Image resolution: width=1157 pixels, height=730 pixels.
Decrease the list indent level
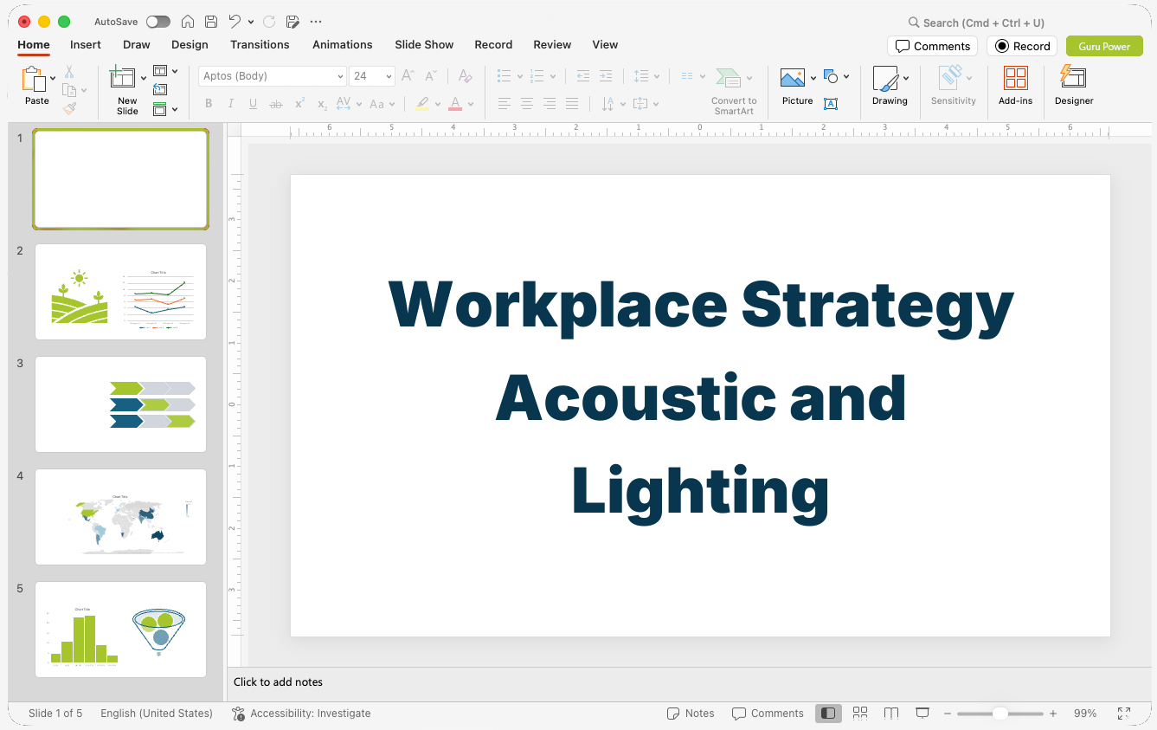tap(583, 76)
